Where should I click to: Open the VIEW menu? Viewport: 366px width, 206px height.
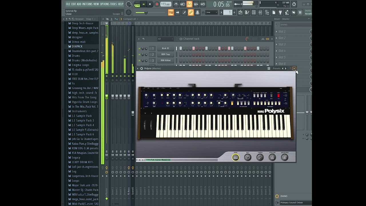click(x=96, y=4)
